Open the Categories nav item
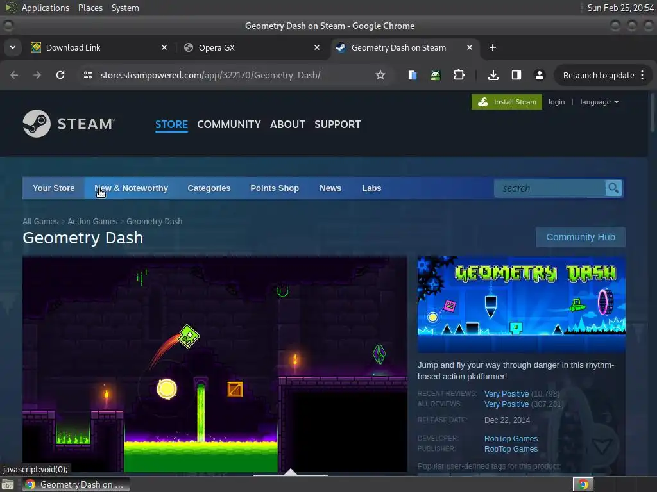Screen dimensions: 657x492 click(209, 188)
